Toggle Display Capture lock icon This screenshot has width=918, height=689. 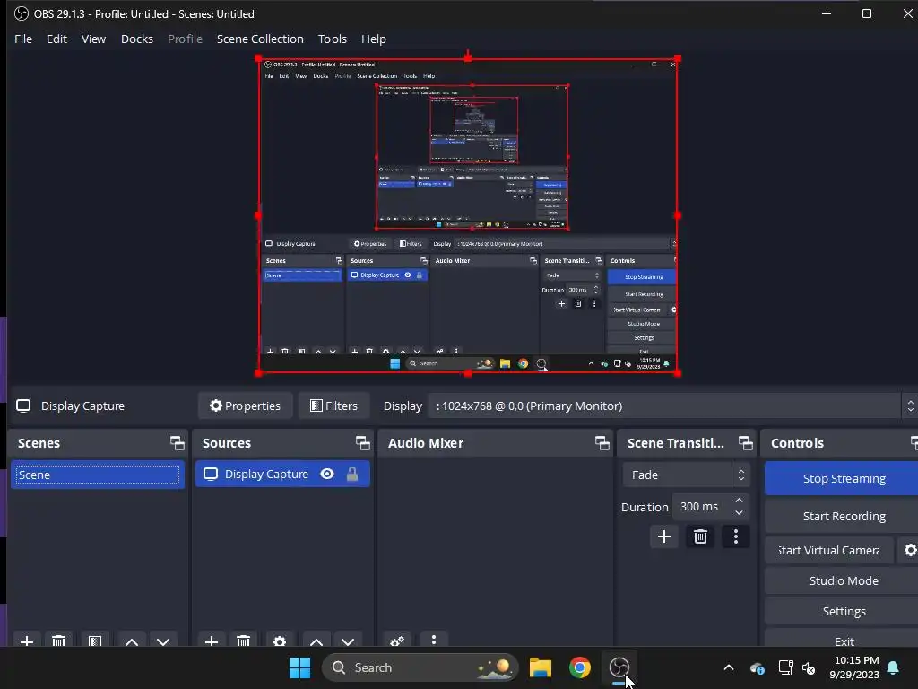coord(351,474)
